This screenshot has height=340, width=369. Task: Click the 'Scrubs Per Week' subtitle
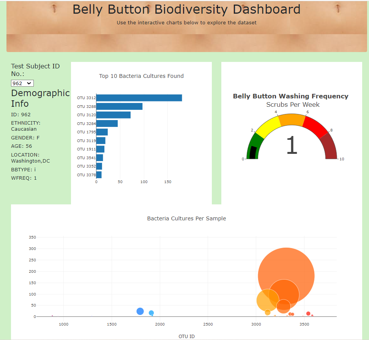coord(293,104)
